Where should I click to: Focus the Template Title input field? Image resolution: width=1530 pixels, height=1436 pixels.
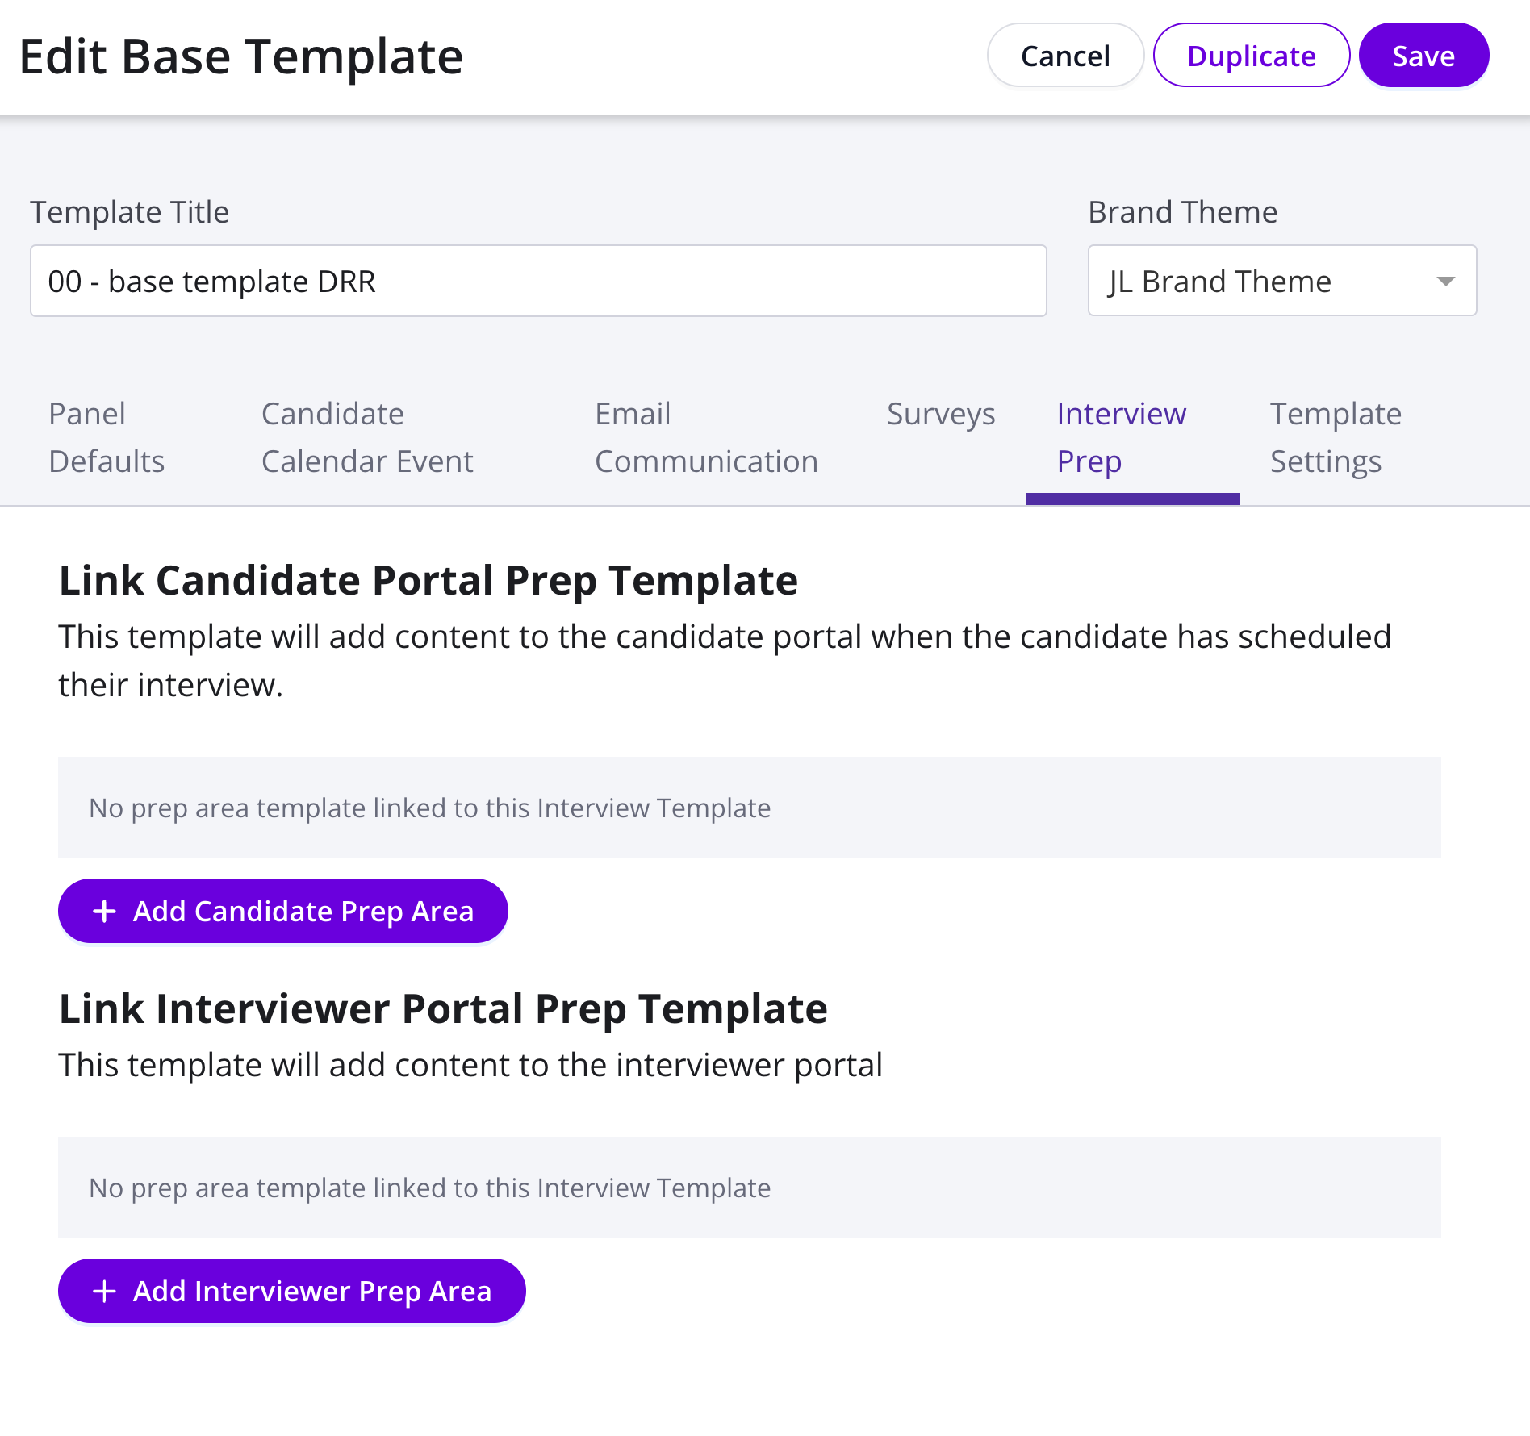pos(538,282)
